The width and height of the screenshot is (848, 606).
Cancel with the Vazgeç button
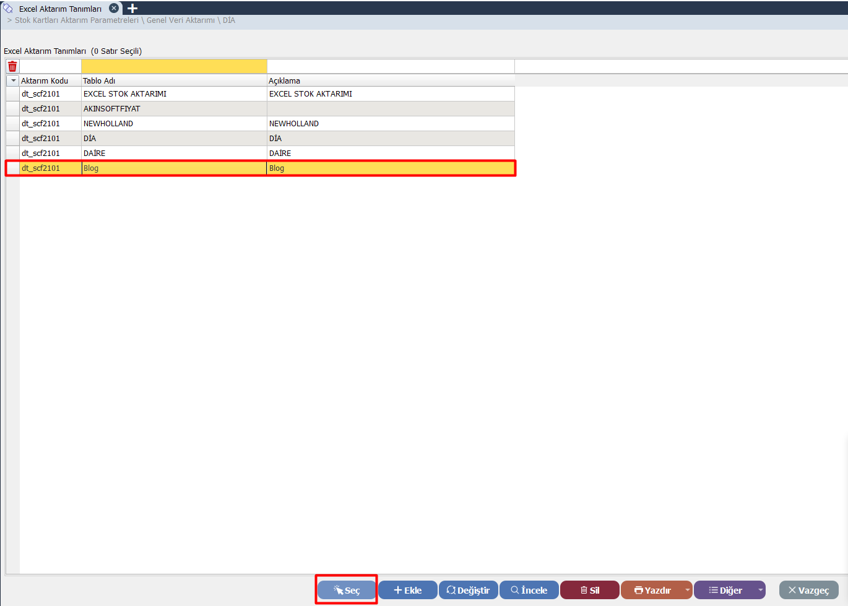pyautogui.click(x=808, y=590)
